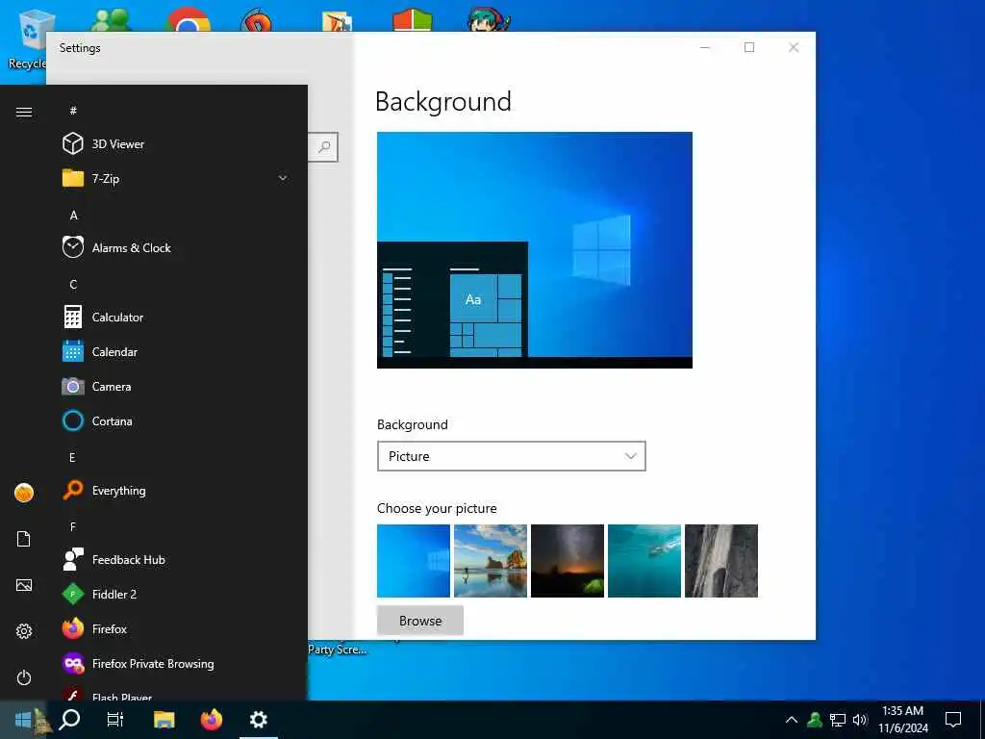Launch Firefox from the taskbar
This screenshot has width=985, height=739.
[x=211, y=719]
